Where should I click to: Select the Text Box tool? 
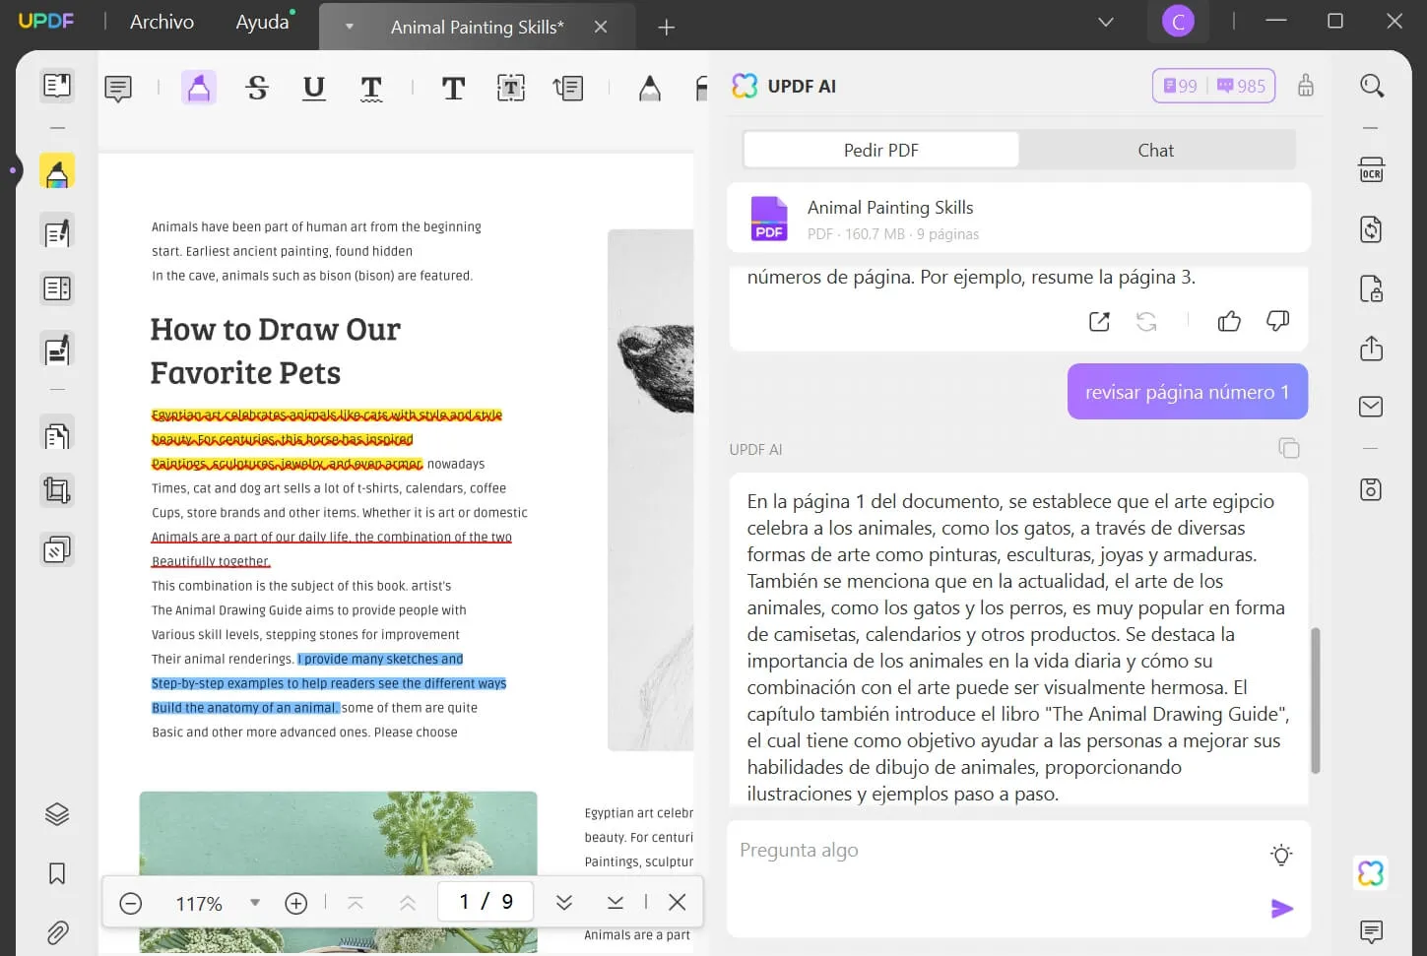click(x=510, y=89)
